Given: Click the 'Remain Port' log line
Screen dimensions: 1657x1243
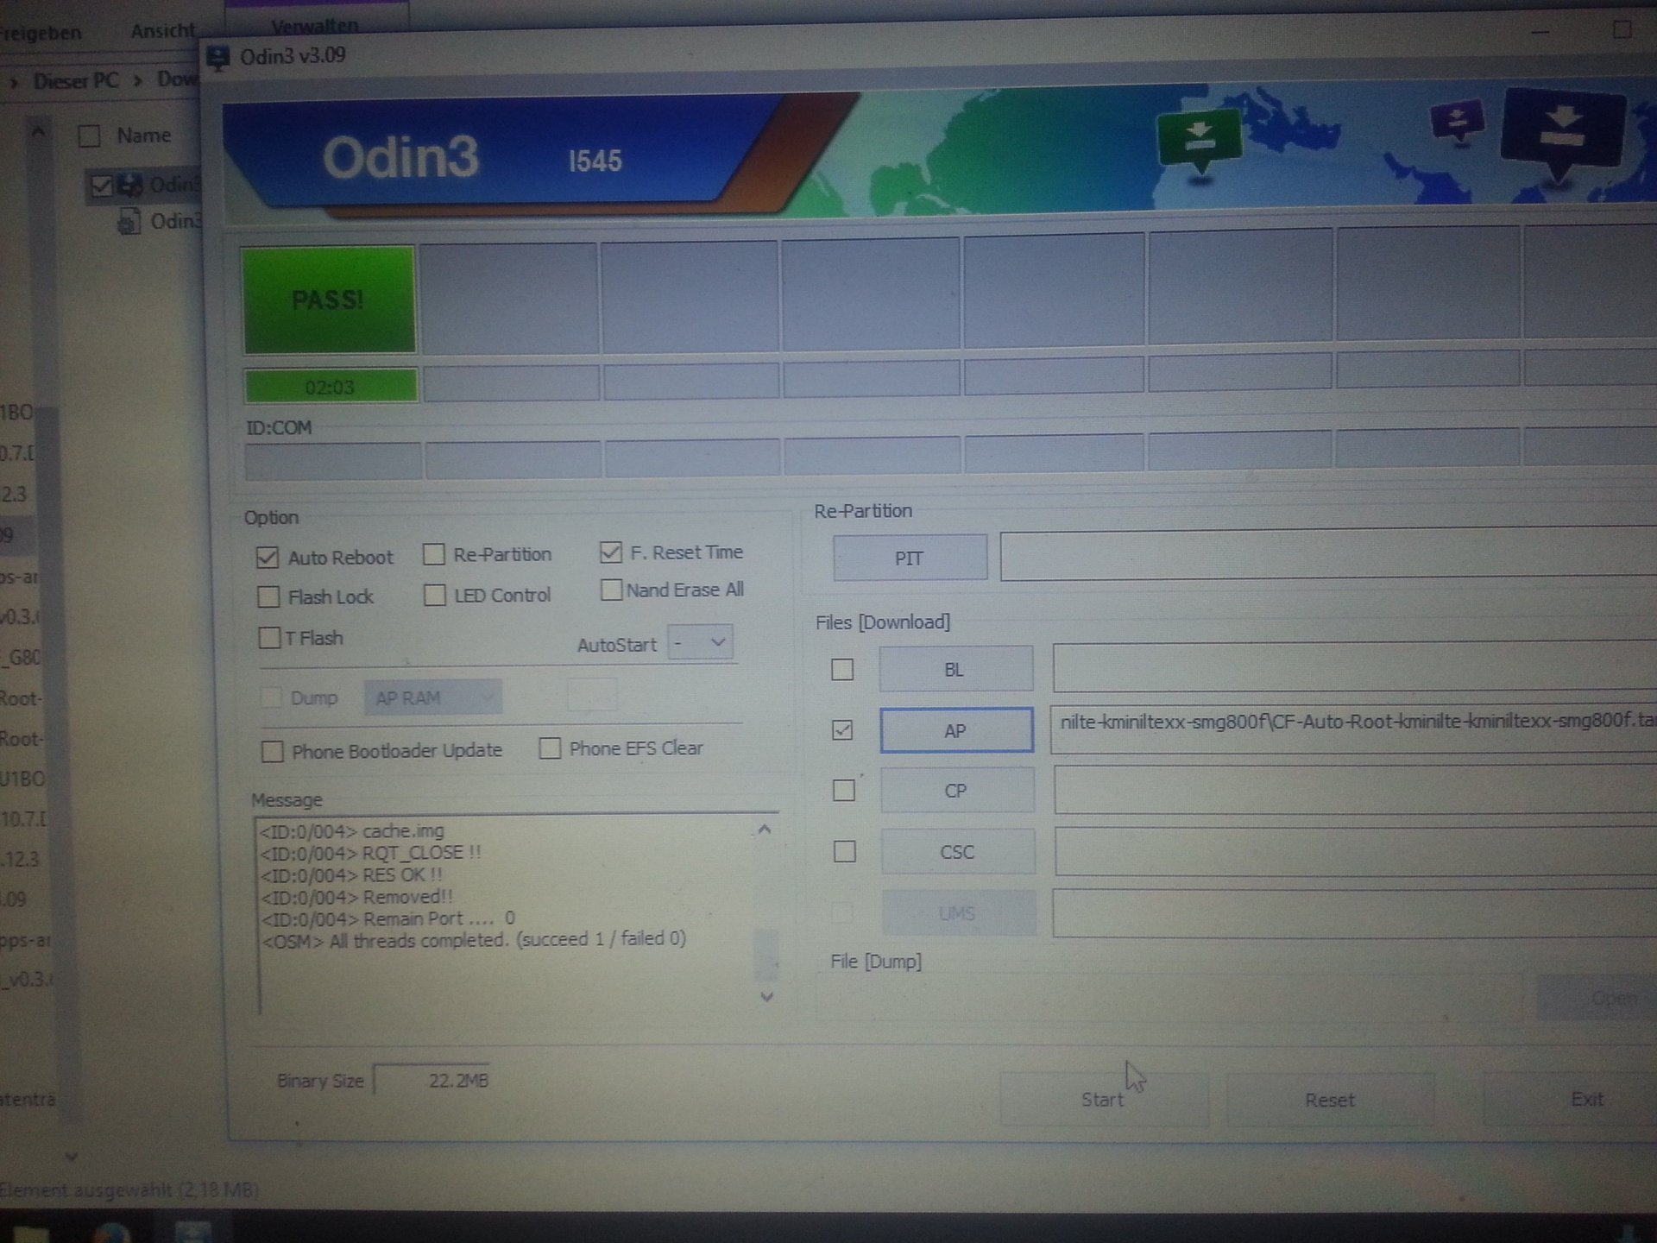Looking at the screenshot, I should coord(387,918).
